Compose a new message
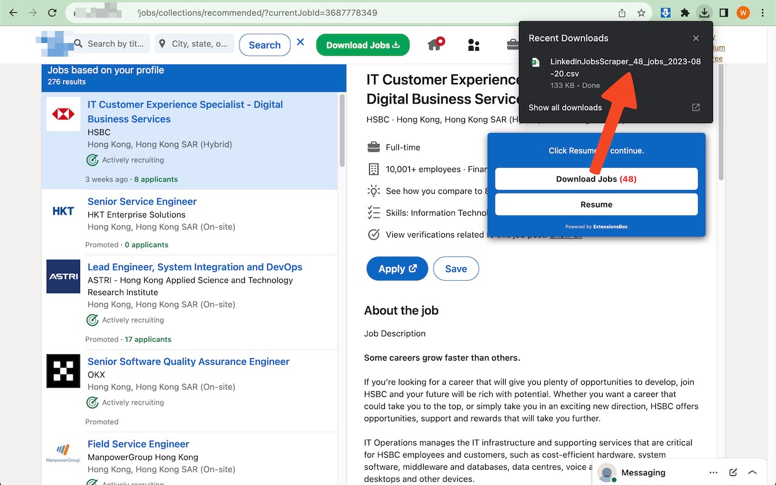This screenshot has width=776, height=485. 733,472
